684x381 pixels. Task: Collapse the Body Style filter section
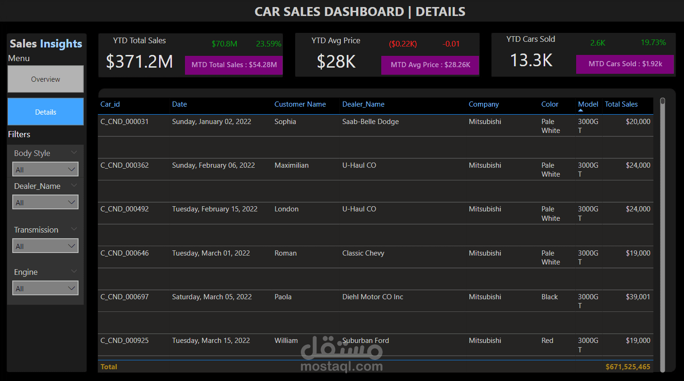[x=73, y=152]
